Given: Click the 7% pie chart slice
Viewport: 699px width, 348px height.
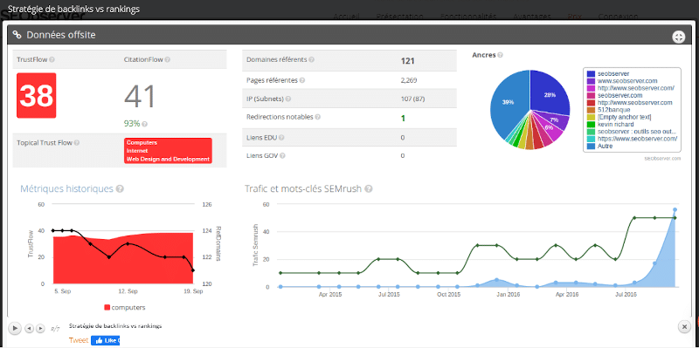Looking at the screenshot, I should (554, 120).
